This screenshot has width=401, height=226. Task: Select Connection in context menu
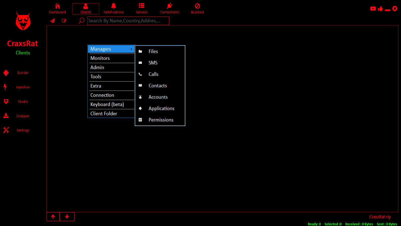point(111,95)
